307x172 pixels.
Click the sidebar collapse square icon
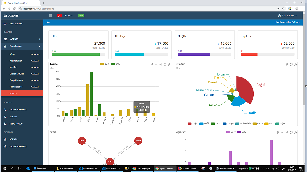[50, 16]
